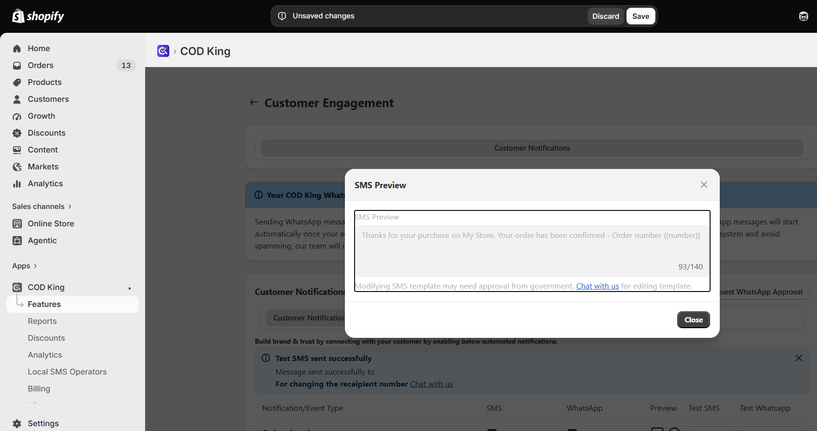
Task: Click Chat with us in SMS Preview dialog
Action: click(x=597, y=286)
